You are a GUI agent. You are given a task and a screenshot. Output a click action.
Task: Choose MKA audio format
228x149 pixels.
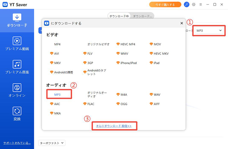click(x=55, y=113)
